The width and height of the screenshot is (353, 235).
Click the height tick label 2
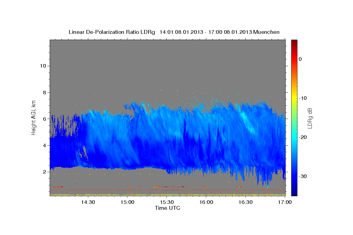tap(44, 172)
